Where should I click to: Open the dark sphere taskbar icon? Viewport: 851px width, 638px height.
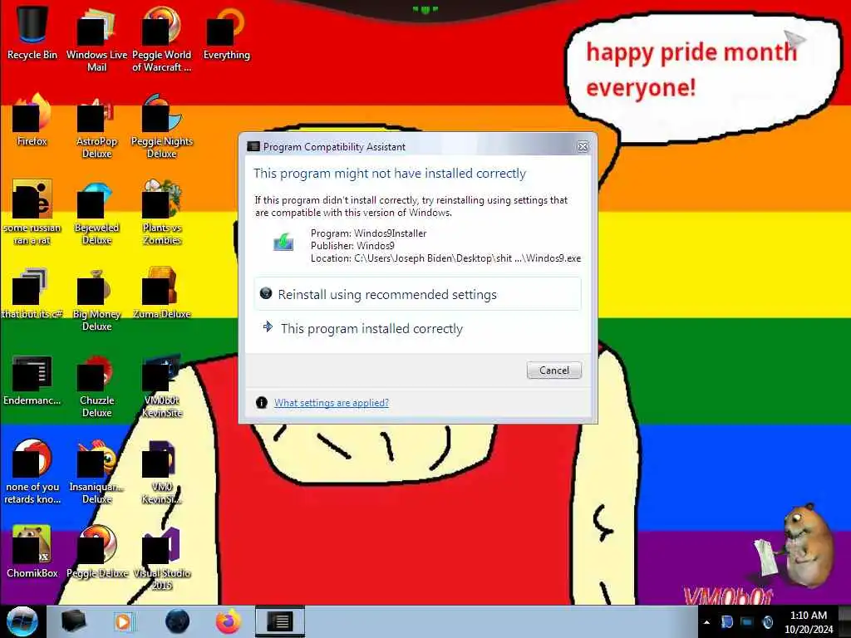[x=177, y=621]
